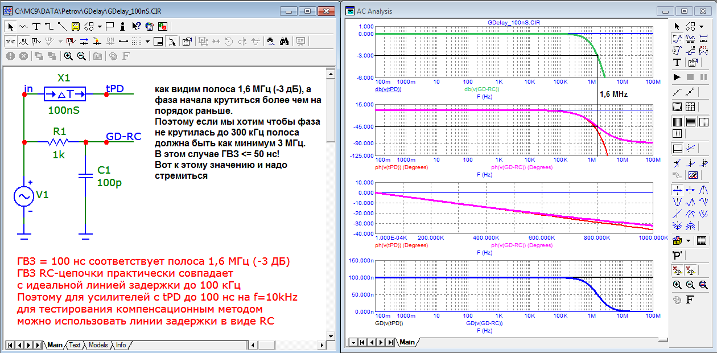Toggle attribute text display R1 button

(24, 42)
